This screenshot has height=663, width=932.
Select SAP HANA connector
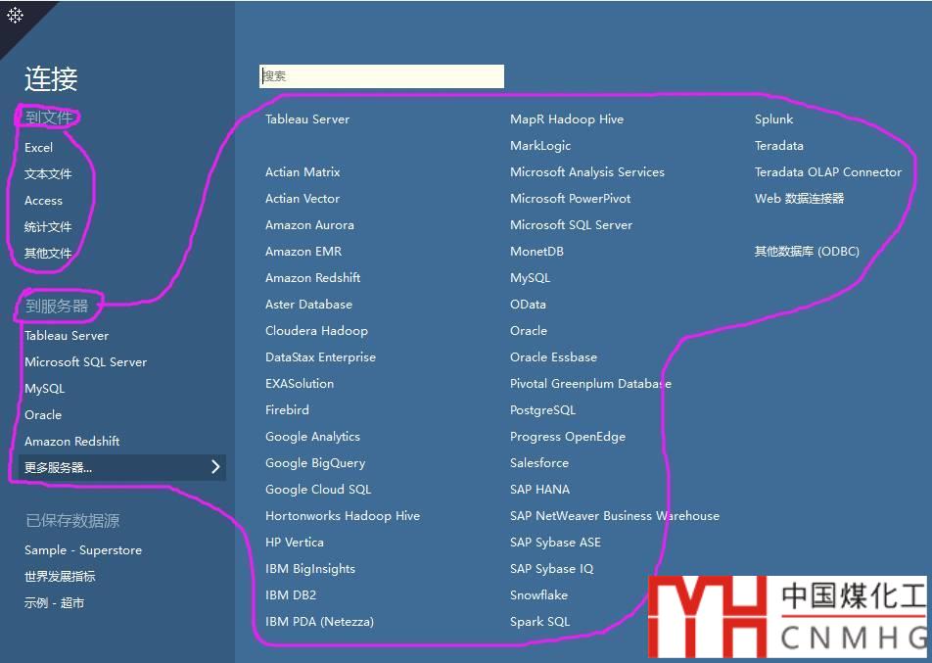pos(539,490)
